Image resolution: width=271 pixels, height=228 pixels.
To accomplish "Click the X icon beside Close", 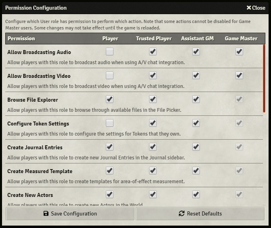I will coord(249,8).
